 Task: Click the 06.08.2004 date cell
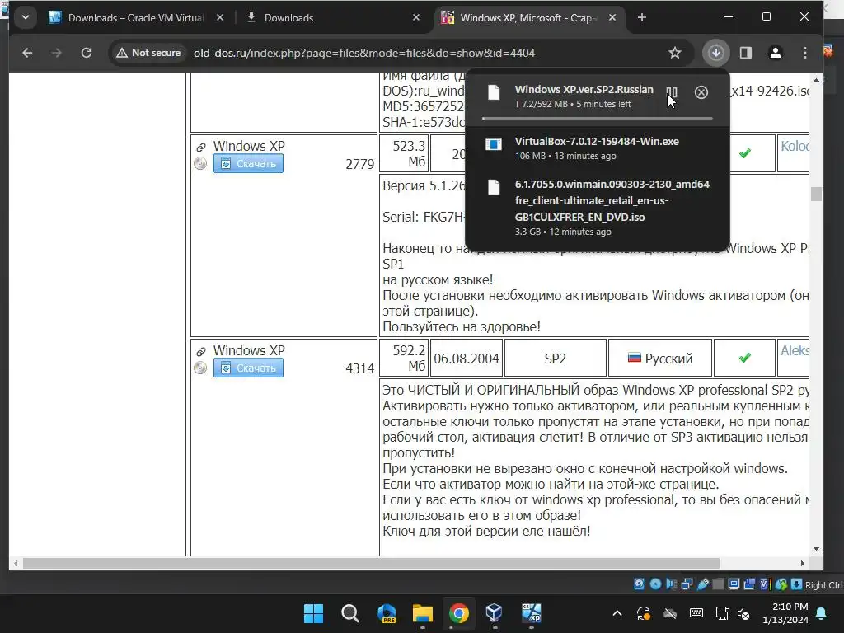(x=467, y=359)
